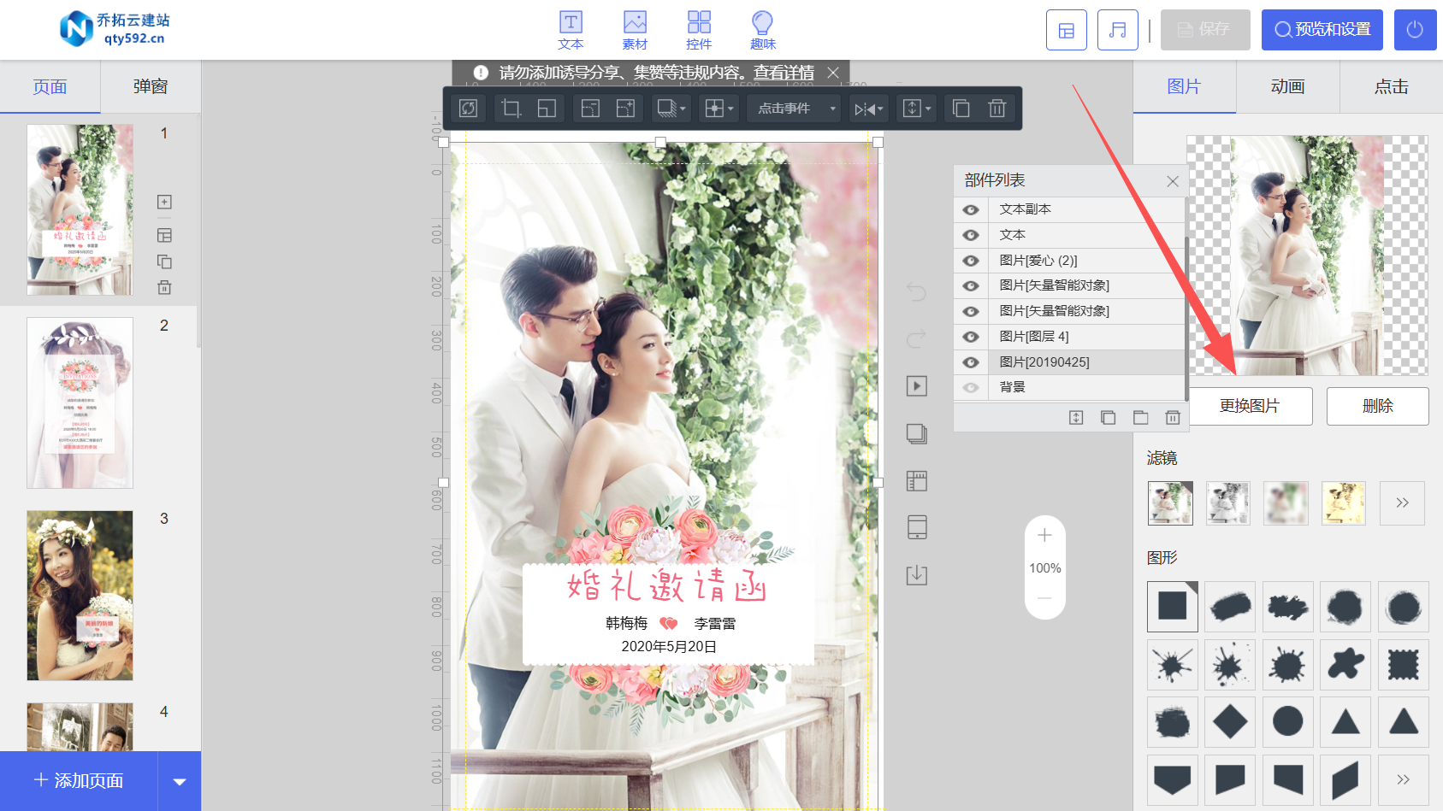Screen dimensions: 1443x811
Task: Open the 点击事件 dropdown
Action: [x=795, y=109]
